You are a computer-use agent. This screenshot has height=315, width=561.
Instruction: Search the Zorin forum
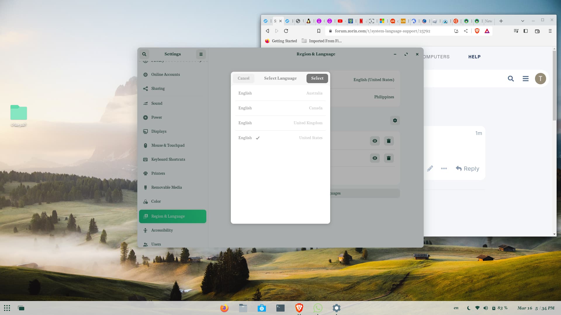click(511, 78)
